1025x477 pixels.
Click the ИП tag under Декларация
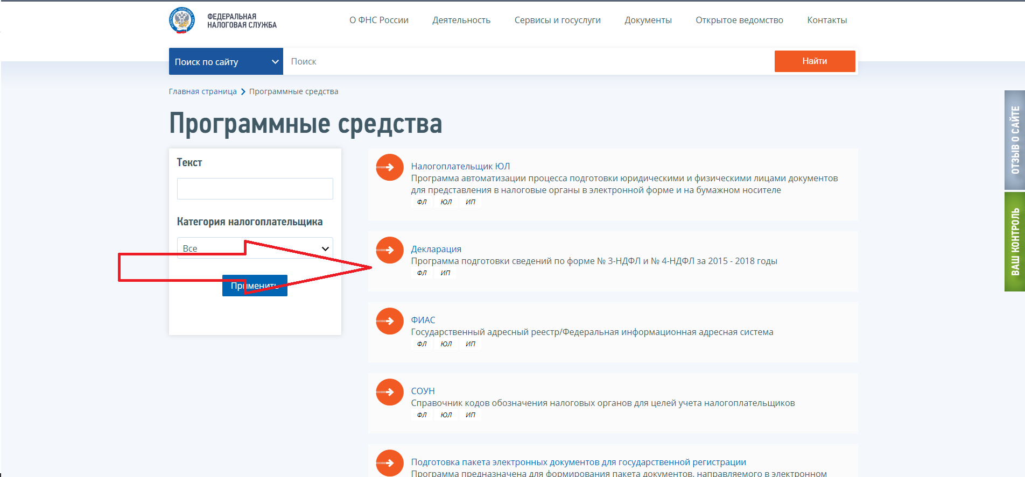tap(445, 273)
